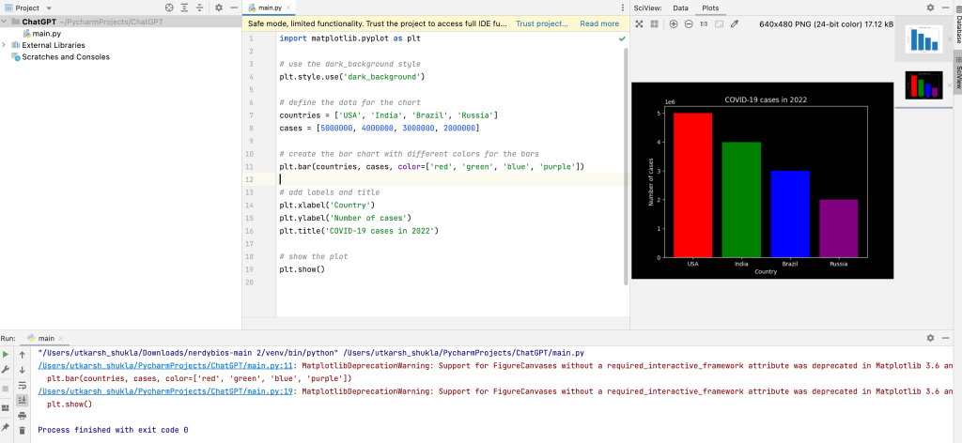Collapse the ChatGPT project folder
Viewport: 962px width, 443px height.
[5, 21]
